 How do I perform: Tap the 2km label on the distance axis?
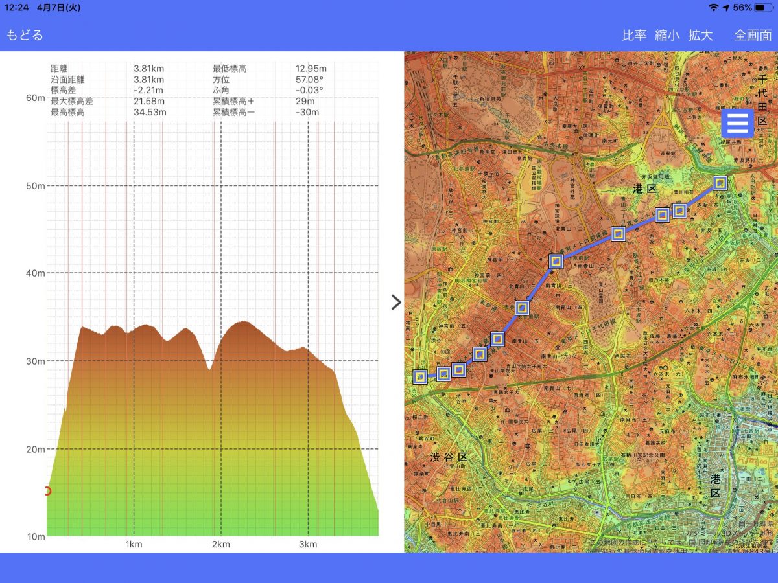pos(221,544)
